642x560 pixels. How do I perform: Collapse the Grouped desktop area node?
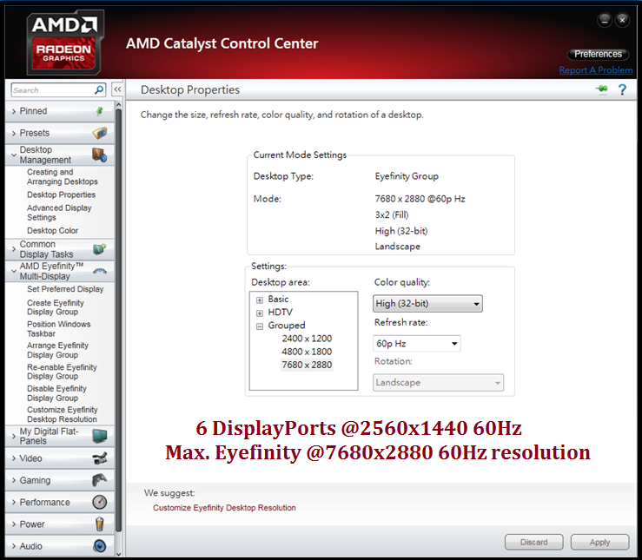pos(260,326)
